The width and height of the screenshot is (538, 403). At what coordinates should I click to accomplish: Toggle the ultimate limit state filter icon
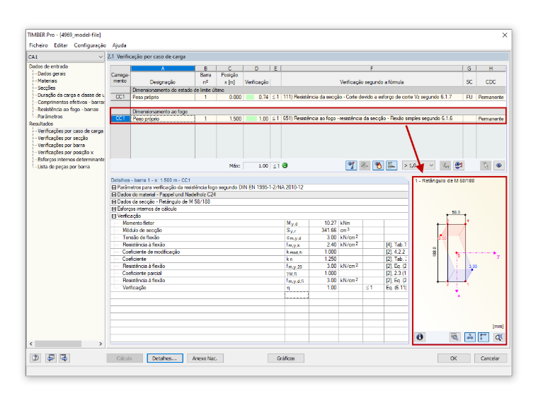coord(351,165)
